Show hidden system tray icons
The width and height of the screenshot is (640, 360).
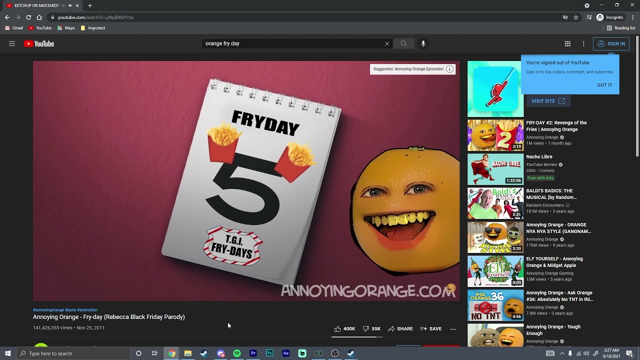pos(561,353)
